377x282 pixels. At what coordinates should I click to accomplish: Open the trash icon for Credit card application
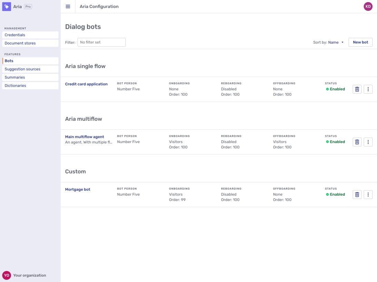click(x=357, y=89)
